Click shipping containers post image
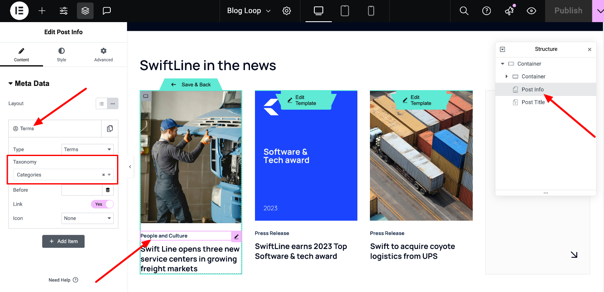604x292 pixels. (x=421, y=156)
